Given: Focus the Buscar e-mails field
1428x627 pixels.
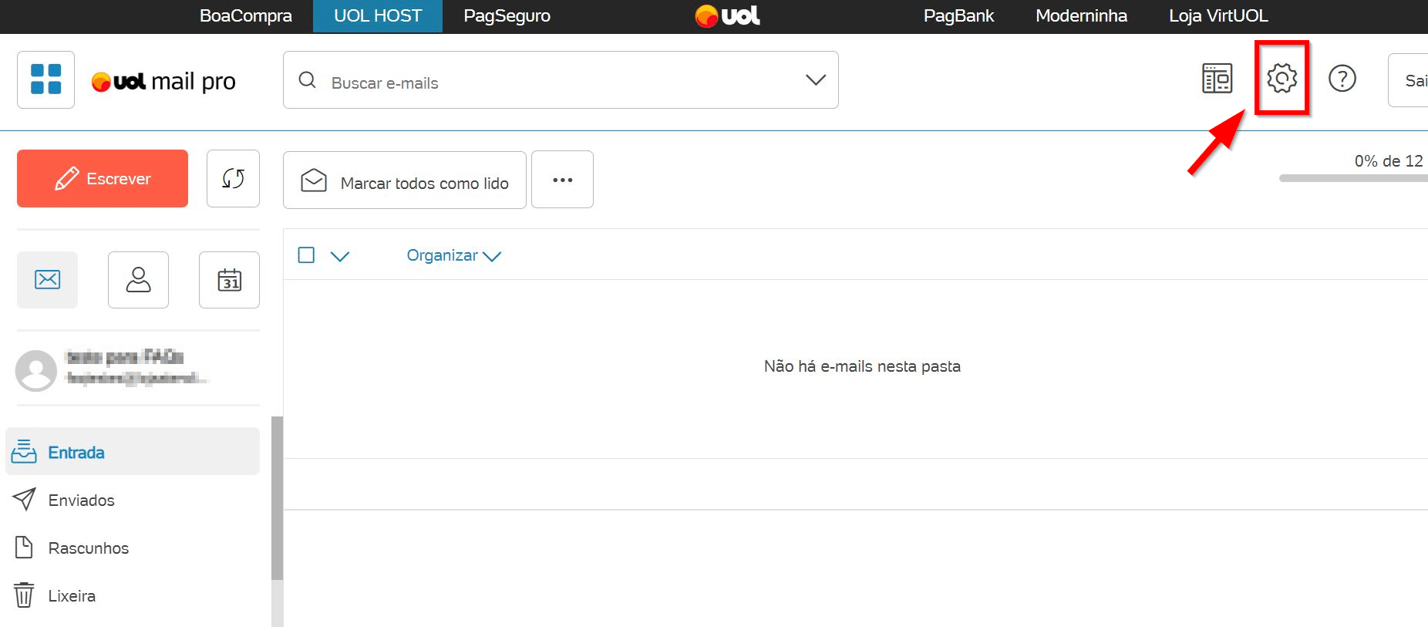Looking at the screenshot, I should (561, 80).
